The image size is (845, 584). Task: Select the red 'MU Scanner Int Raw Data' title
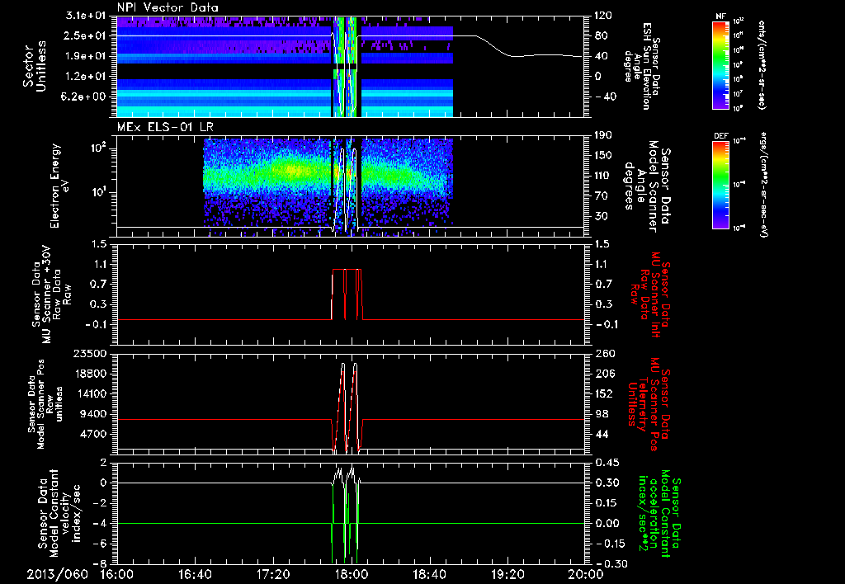(x=649, y=294)
